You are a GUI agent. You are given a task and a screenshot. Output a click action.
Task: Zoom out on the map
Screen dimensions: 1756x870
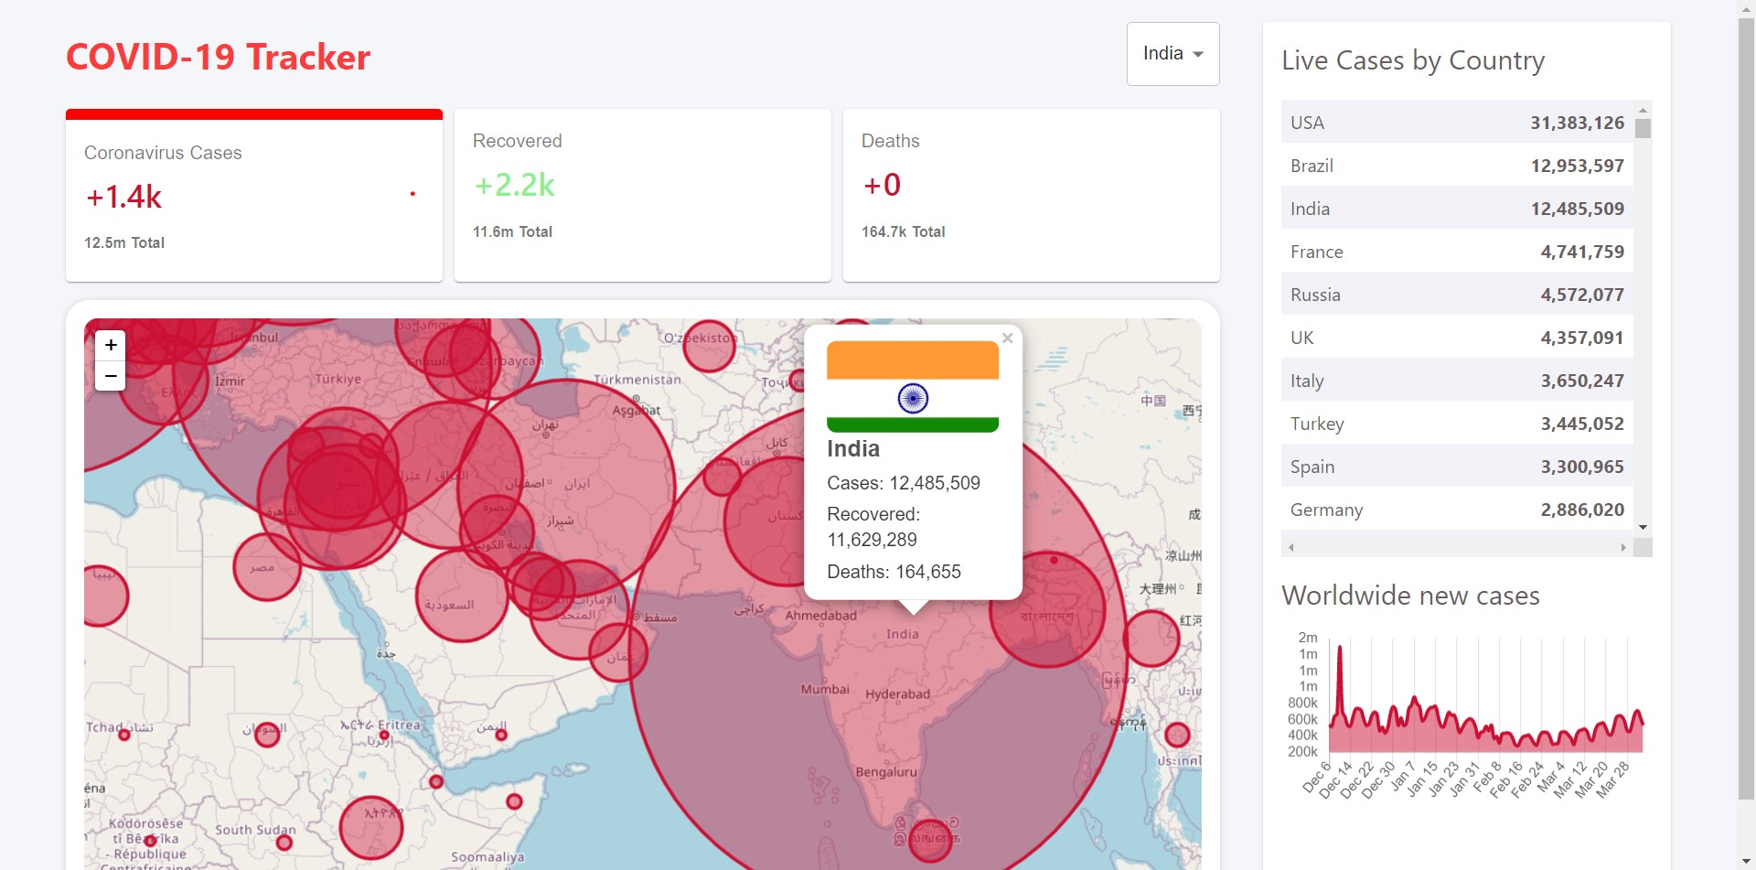click(x=111, y=375)
